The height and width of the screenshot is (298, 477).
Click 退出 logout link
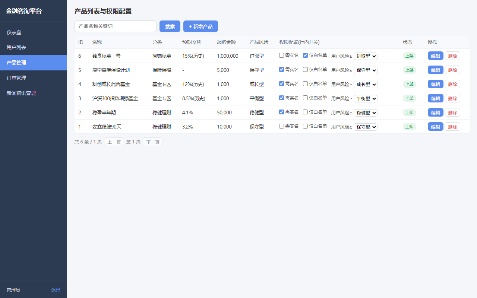pos(56,290)
